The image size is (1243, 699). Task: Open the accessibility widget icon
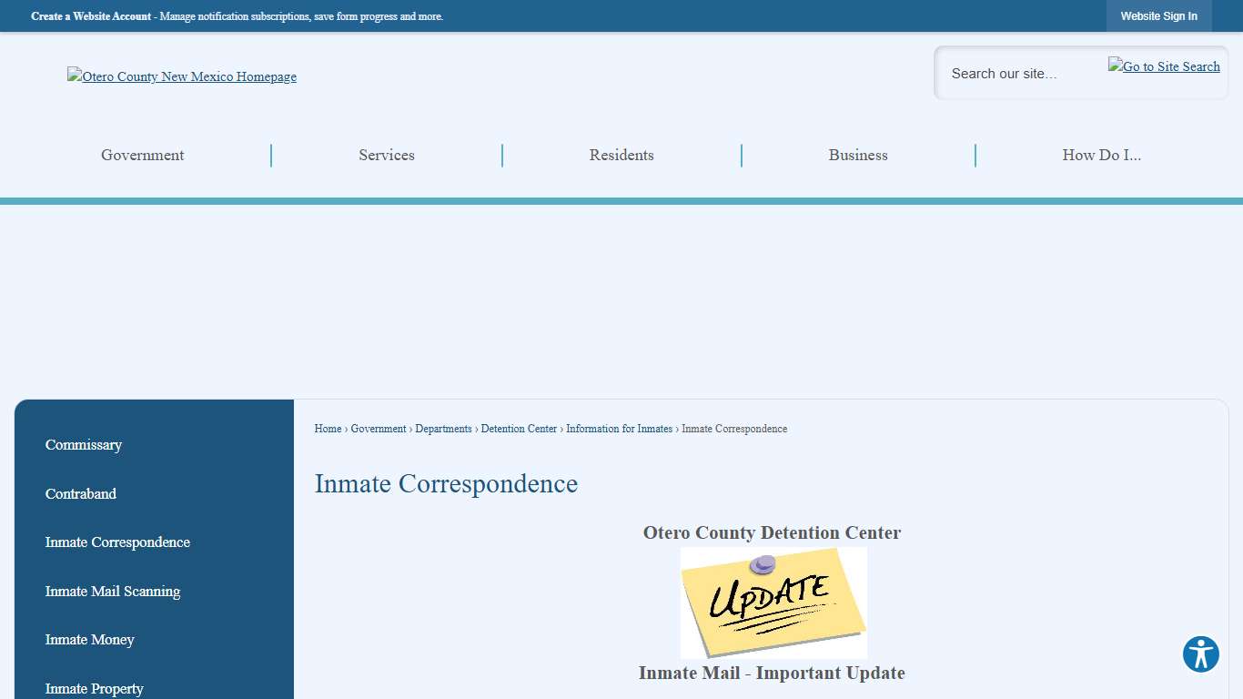click(x=1200, y=654)
